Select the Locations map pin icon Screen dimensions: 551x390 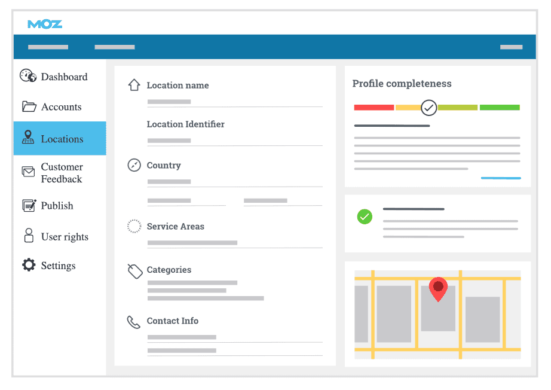click(x=28, y=138)
